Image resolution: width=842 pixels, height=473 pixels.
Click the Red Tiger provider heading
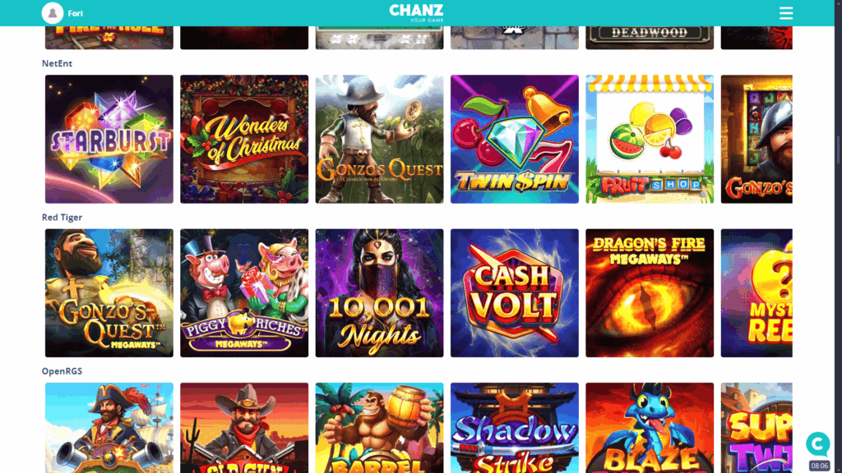[x=62, y=217]
